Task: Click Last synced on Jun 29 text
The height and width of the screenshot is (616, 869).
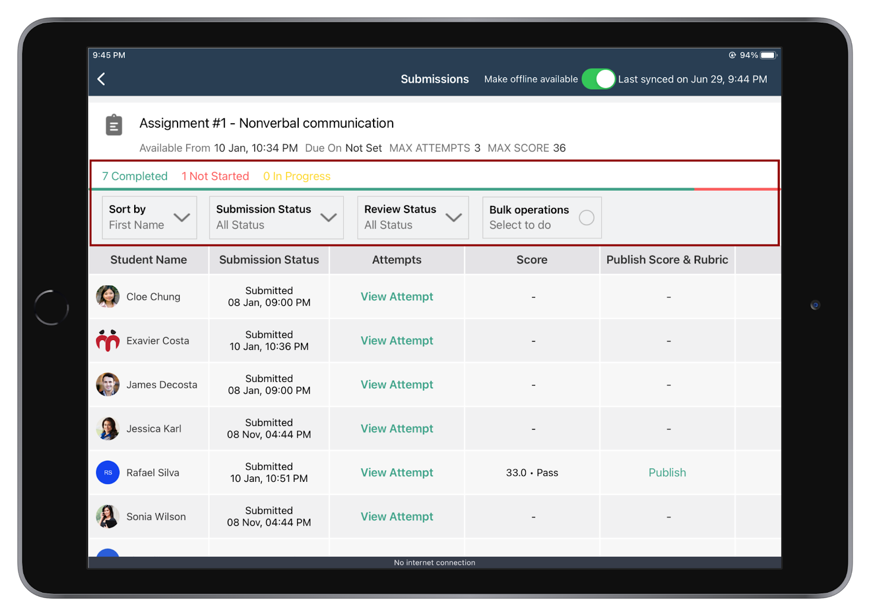Action: point(692,79)
